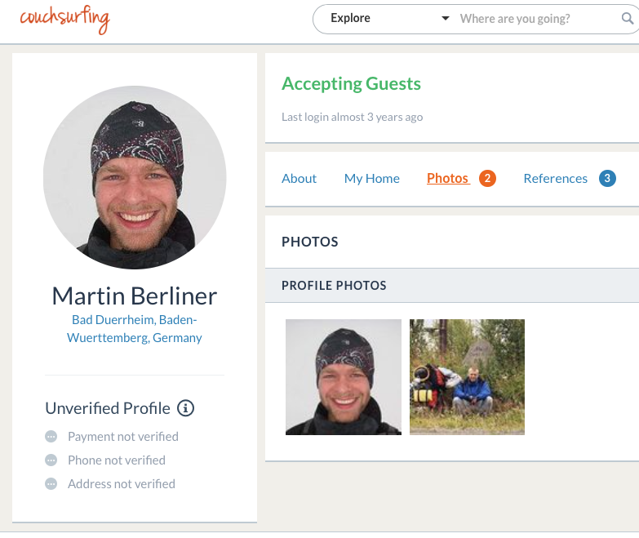
Task: Open the References tab
Action: pyautogui.click(x=556, y=179)
